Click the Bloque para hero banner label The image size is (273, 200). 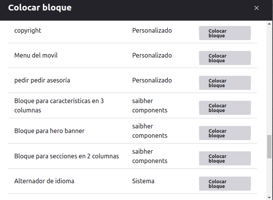click(49, 131)
